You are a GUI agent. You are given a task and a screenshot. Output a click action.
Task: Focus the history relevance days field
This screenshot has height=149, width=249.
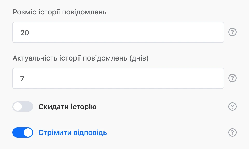(118, 78)
